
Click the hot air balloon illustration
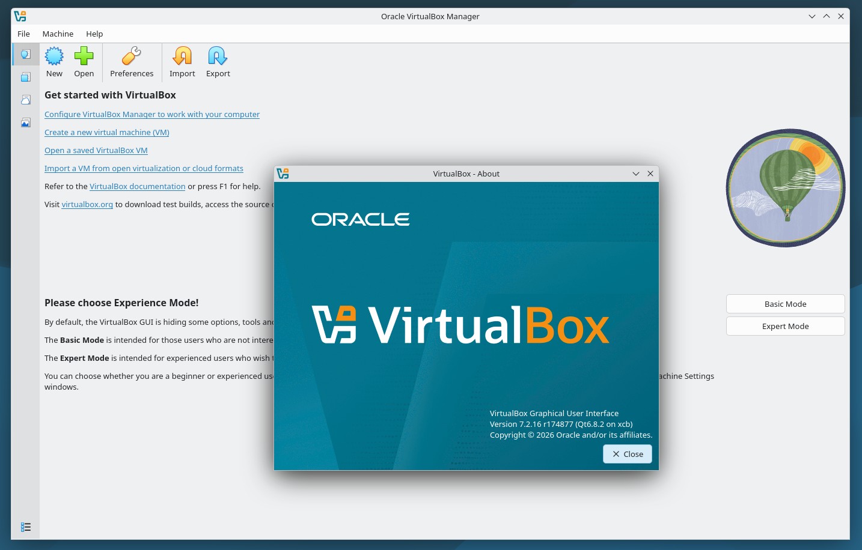point(786,187)
